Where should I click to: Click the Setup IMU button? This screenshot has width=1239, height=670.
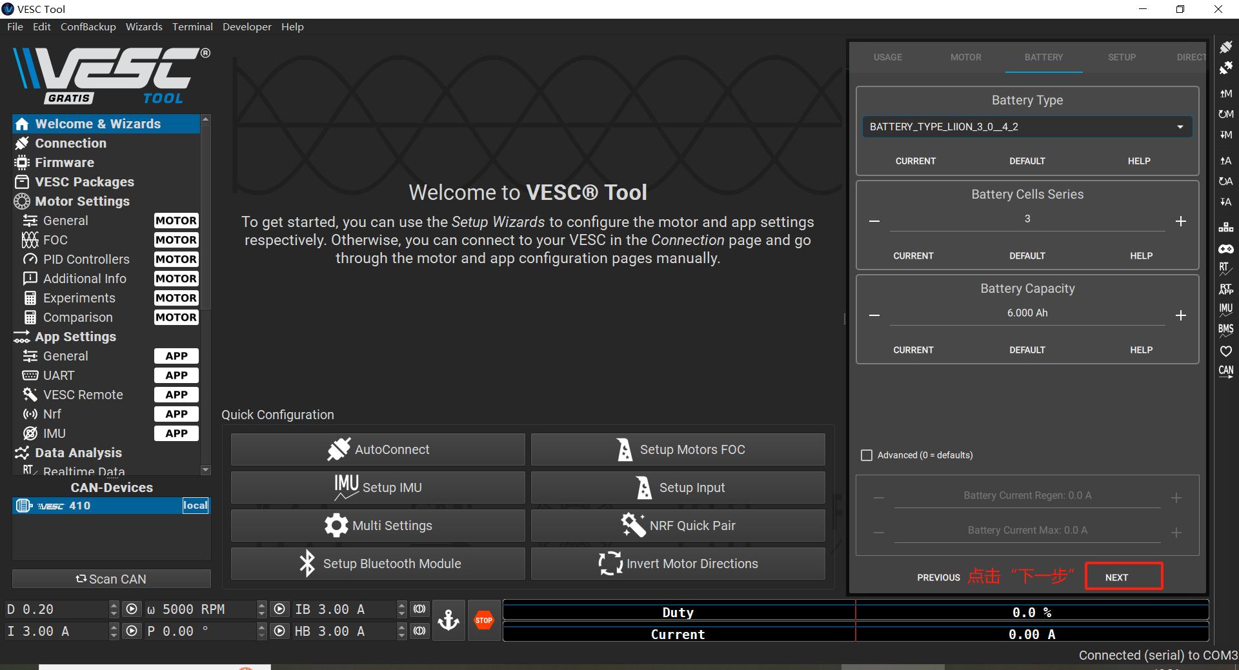point(378,488)
